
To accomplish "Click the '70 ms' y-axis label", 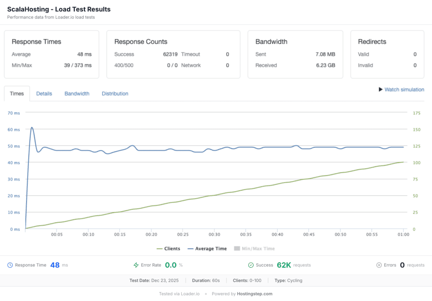I will 14,113.
